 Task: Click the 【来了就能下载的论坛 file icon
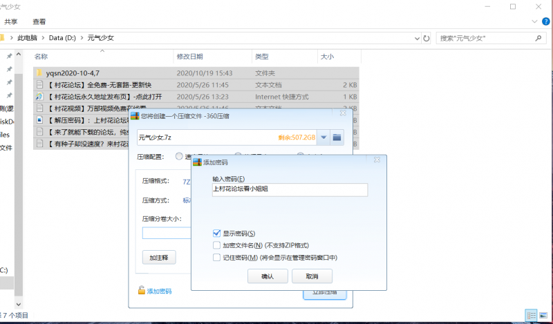pos(39,132)
